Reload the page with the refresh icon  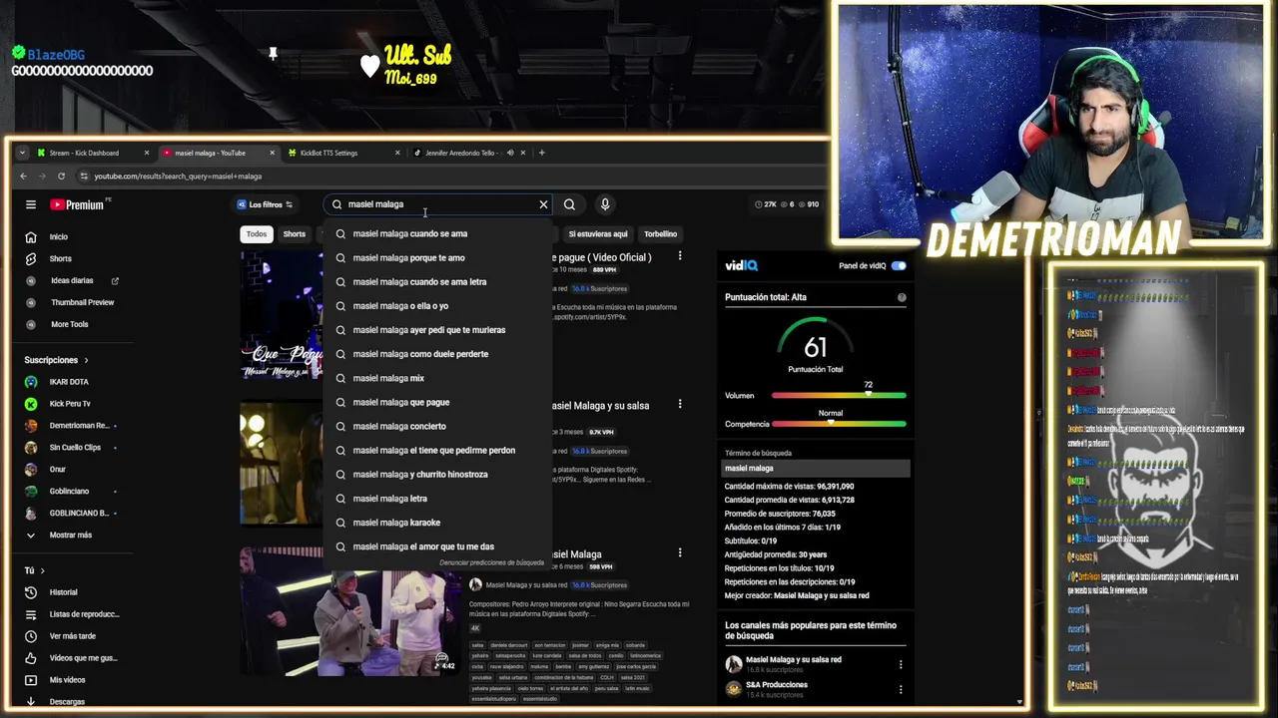(x=61, y=177)
